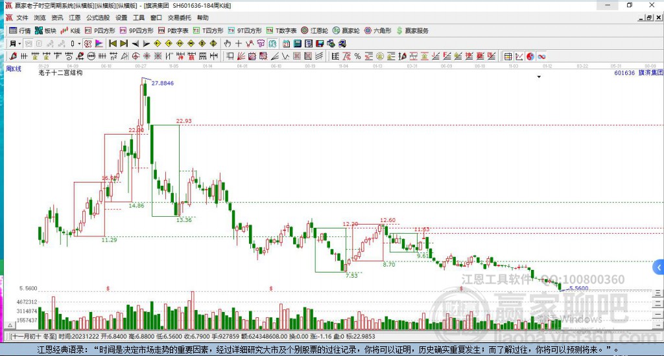Click the grid table icon near yin-yang

pyautogui.click(x=508, y=56)
